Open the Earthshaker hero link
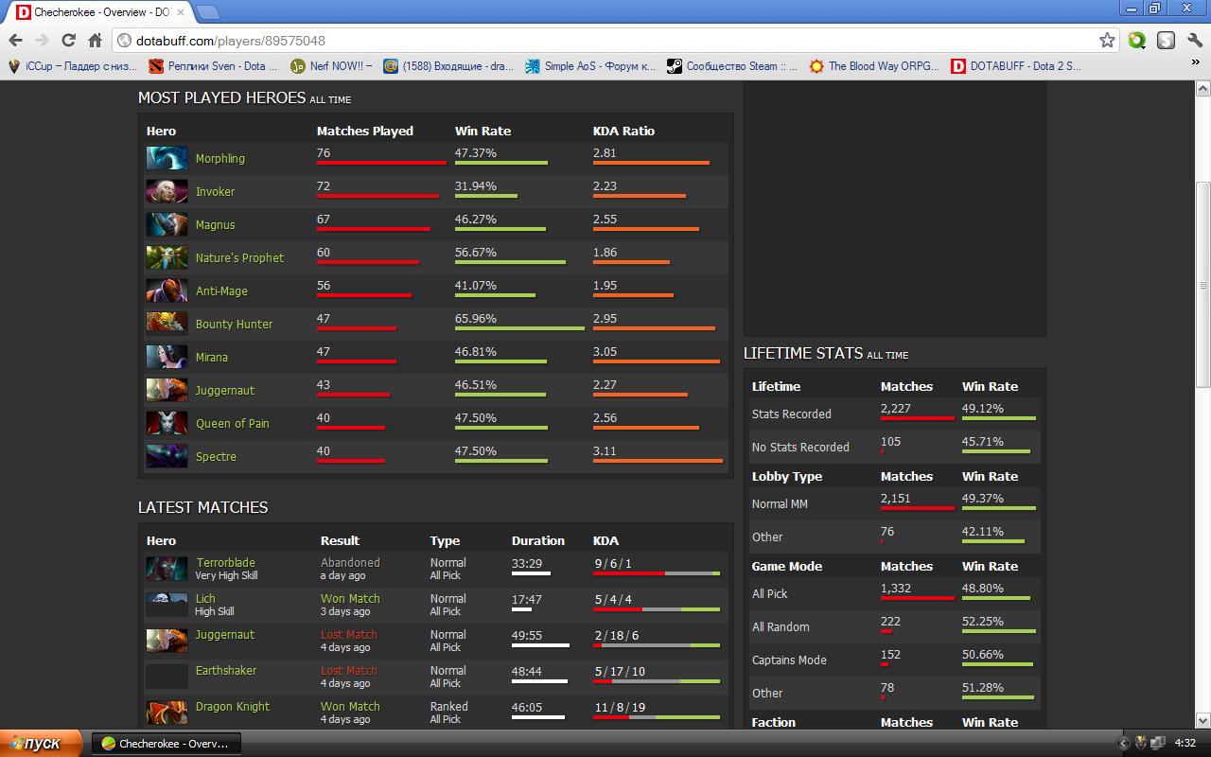 [x=226, y=670]
